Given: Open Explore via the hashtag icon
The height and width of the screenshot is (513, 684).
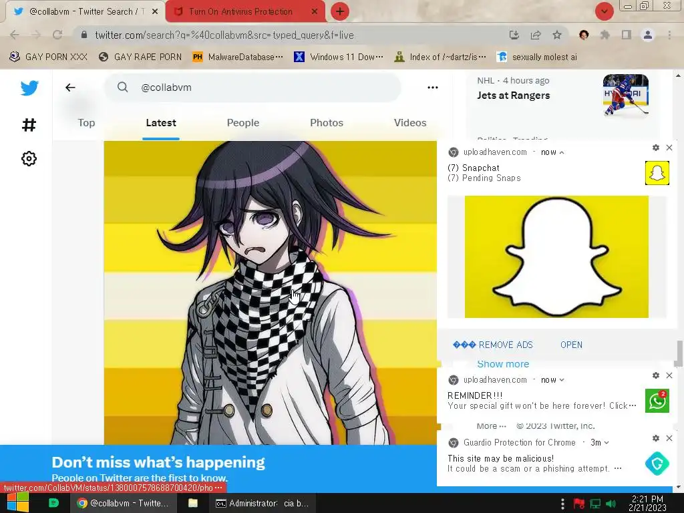Looking at the screenshot, I should tap(29, 125).
